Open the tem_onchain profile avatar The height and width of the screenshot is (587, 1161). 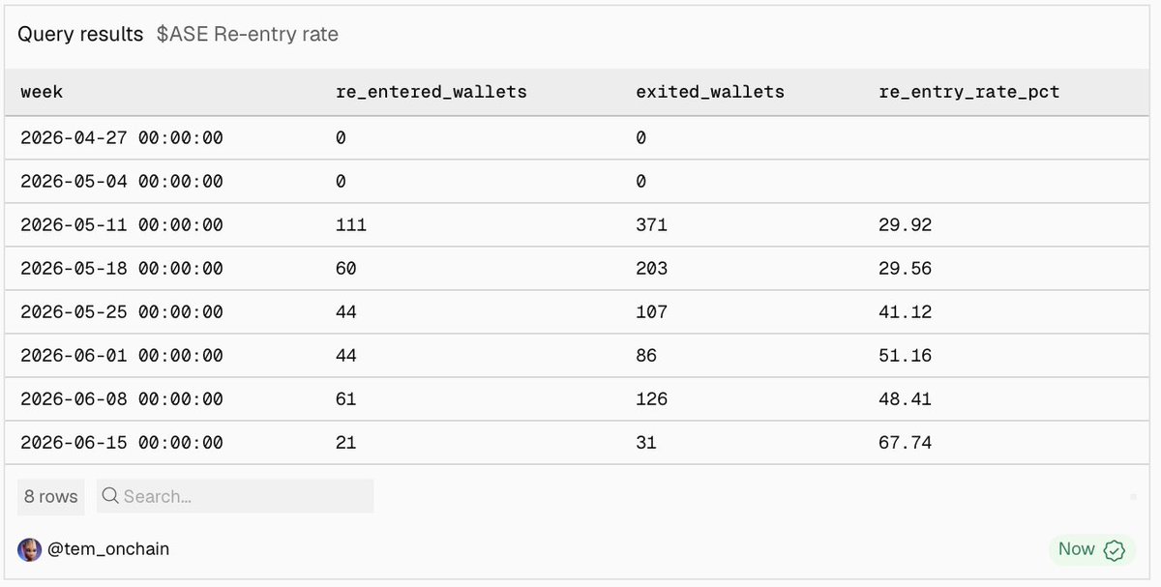[x=29, y=549]
